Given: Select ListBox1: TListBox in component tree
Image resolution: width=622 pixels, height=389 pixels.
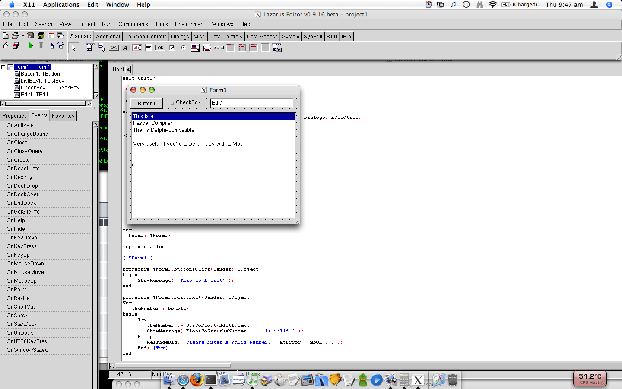Looking at the screenshot, I should 43,81.
